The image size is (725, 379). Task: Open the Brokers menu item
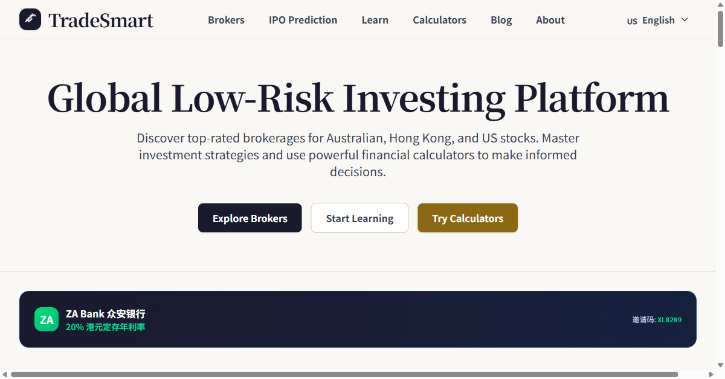(x=226, y=20)
